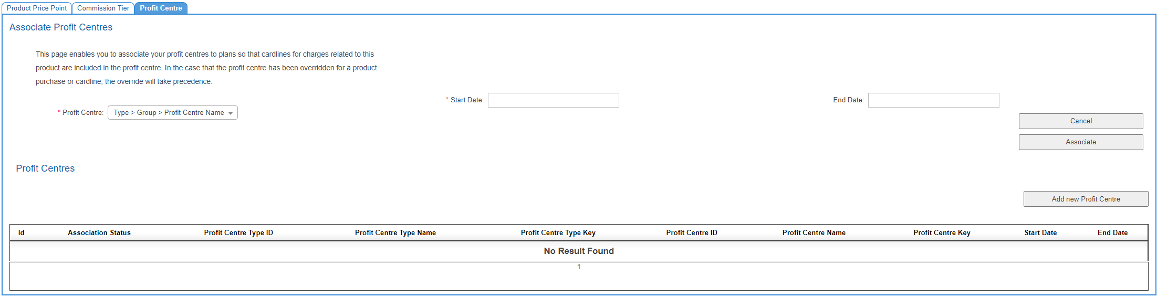Image resolution: width=1157 pixels, height=297 pixels.
Task: Click the Associate button
Action: pyautogui.click(x=1080, y=142)
